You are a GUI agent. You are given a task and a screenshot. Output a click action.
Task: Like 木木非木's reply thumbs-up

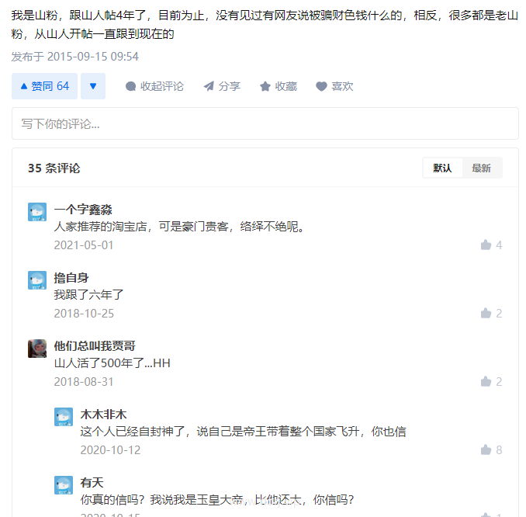coord(491,450)
